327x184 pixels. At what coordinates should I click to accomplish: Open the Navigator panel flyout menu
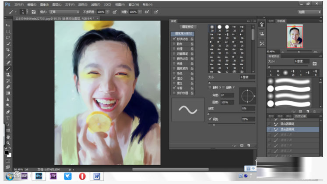pyautogui.click(x=320, y=21)
